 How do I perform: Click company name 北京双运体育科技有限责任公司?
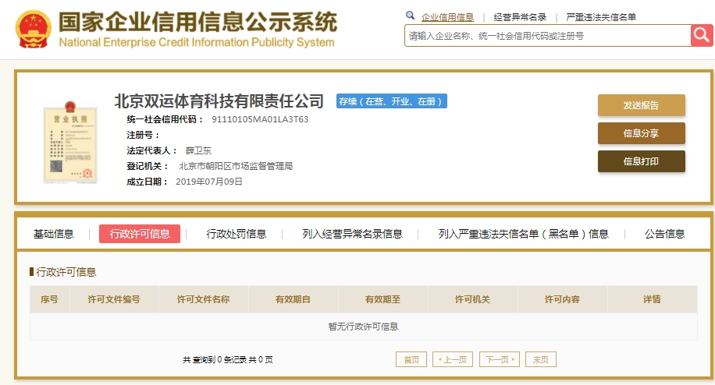coord(219,101)
